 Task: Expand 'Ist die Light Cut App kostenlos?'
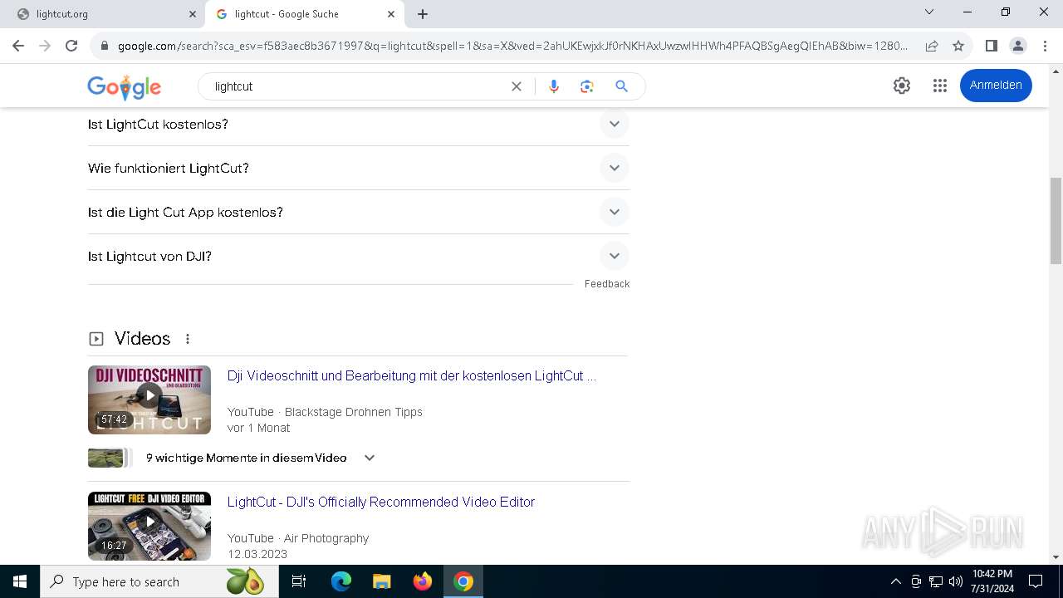click(358, 213)
